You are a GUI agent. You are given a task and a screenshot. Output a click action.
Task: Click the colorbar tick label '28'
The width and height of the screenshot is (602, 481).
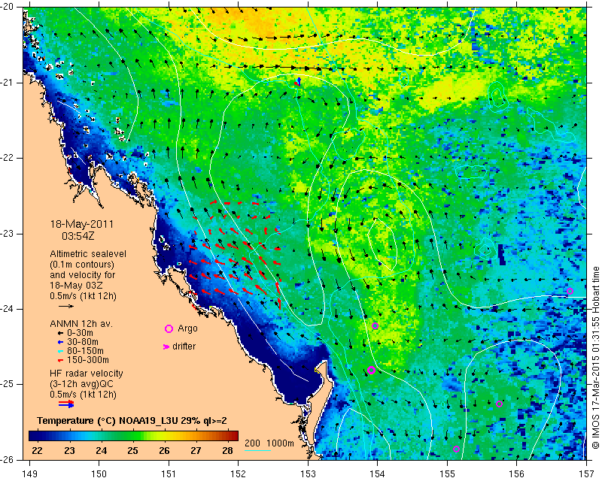(x=228, y=450)
